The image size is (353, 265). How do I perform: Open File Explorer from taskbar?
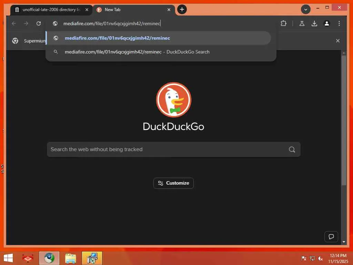(70, 258)
